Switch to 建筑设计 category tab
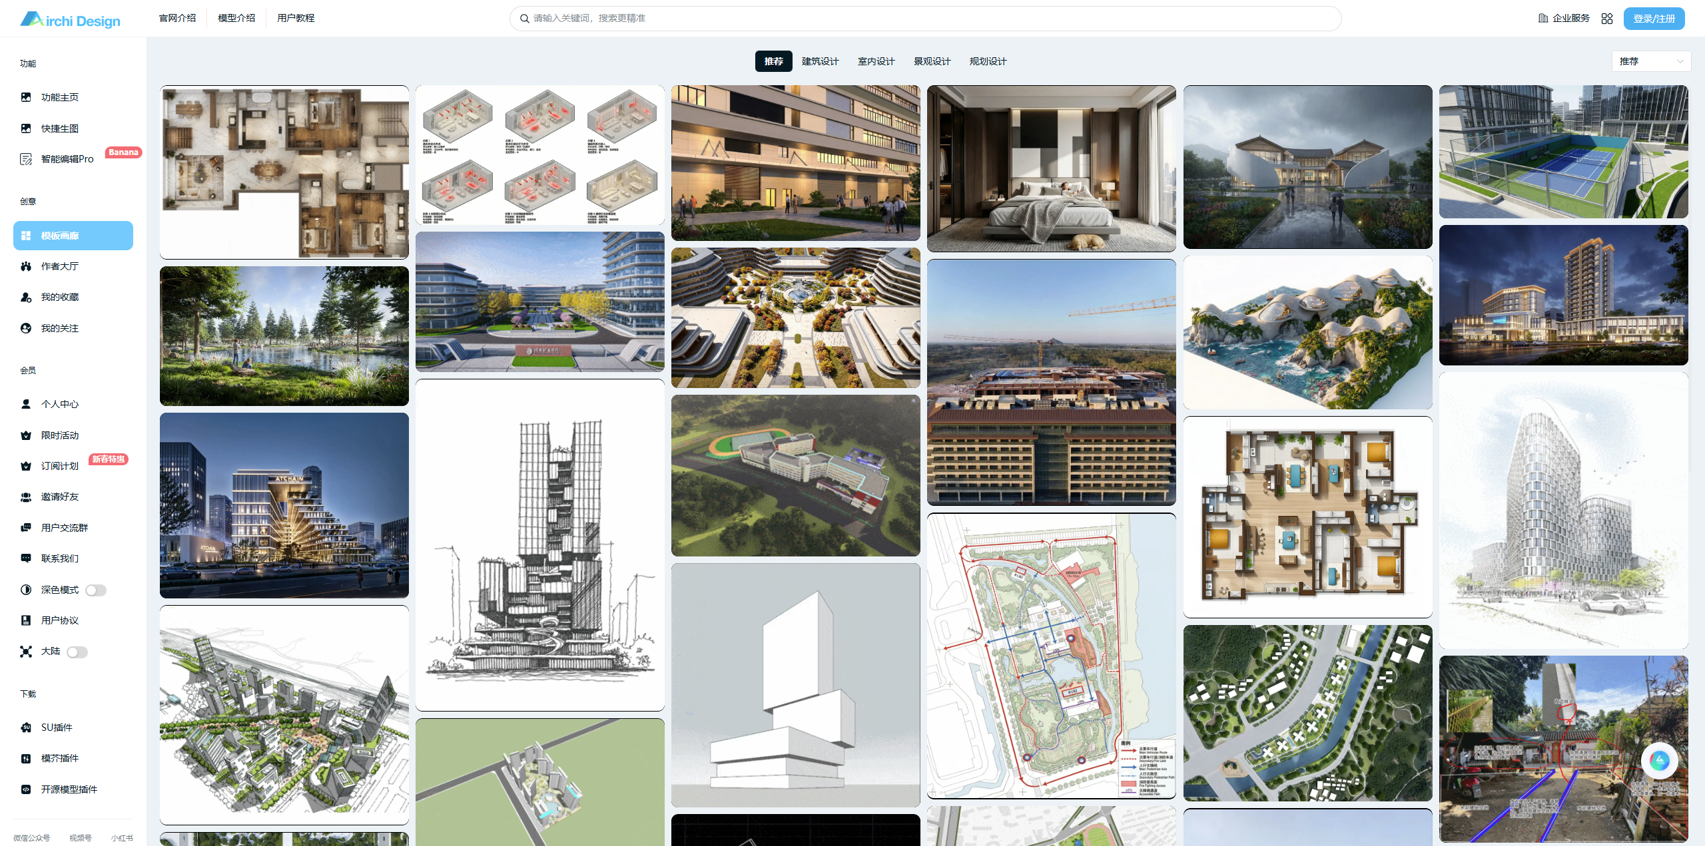Viewport: 1705px width, 846px height. (820, 61)
